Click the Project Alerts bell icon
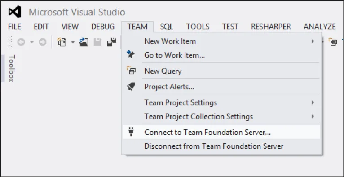This screenshot has width=344, height=177. 131,87
